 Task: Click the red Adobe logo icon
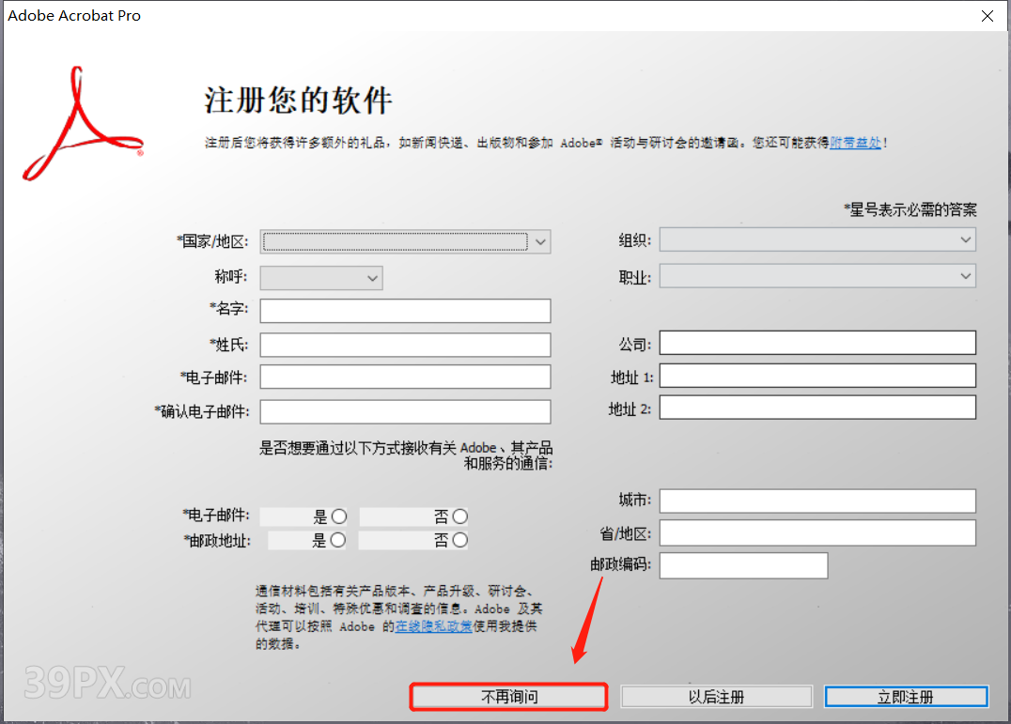point(80,122)
